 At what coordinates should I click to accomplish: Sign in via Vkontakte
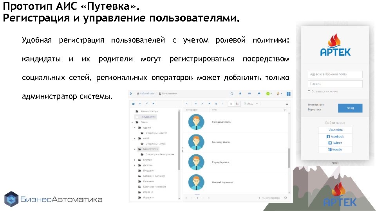click(335, 130)
